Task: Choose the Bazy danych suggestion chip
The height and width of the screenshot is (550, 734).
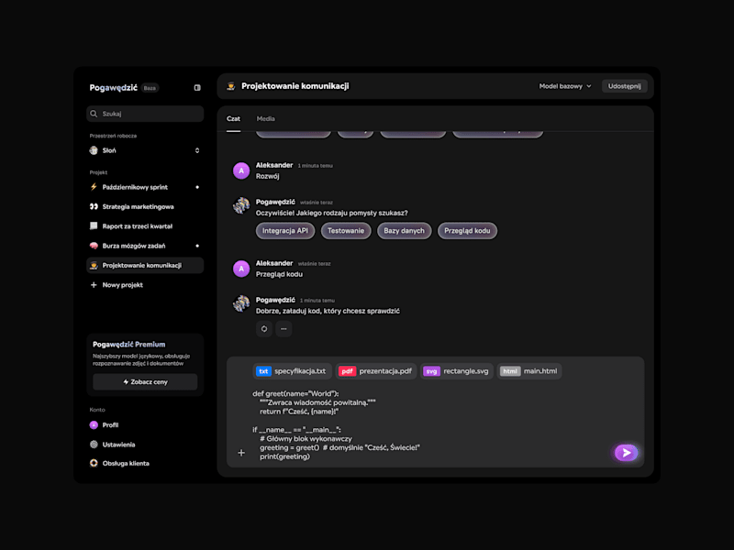Action: [404, 231]
